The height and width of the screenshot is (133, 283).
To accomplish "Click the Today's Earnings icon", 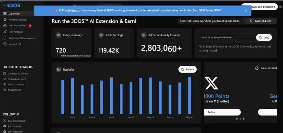I will pos(58,35).
